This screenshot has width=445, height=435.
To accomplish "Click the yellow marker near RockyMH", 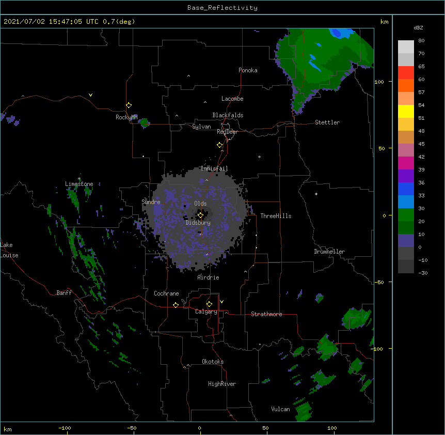I will 129,105.
